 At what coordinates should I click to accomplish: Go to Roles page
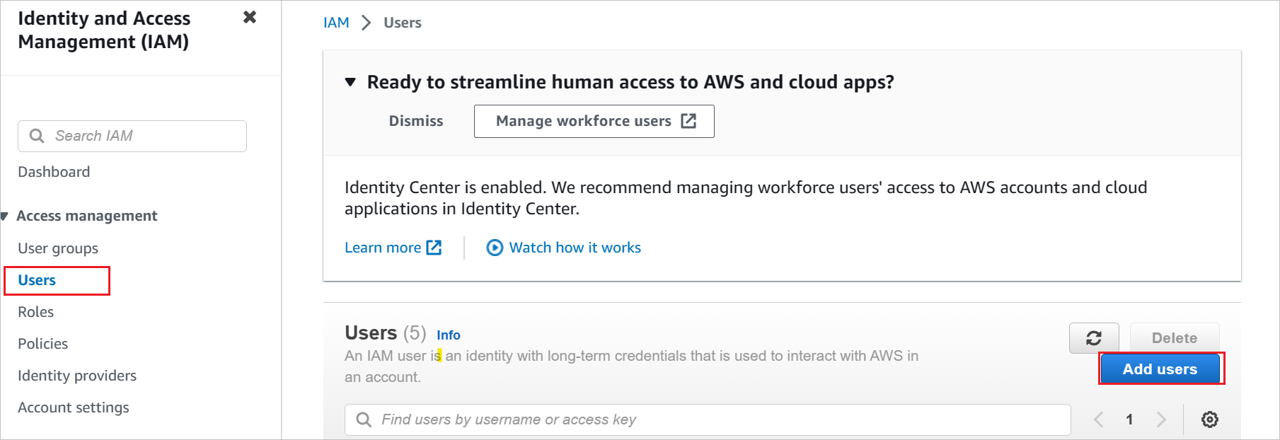pyautogui.click(x=36, y=312)
